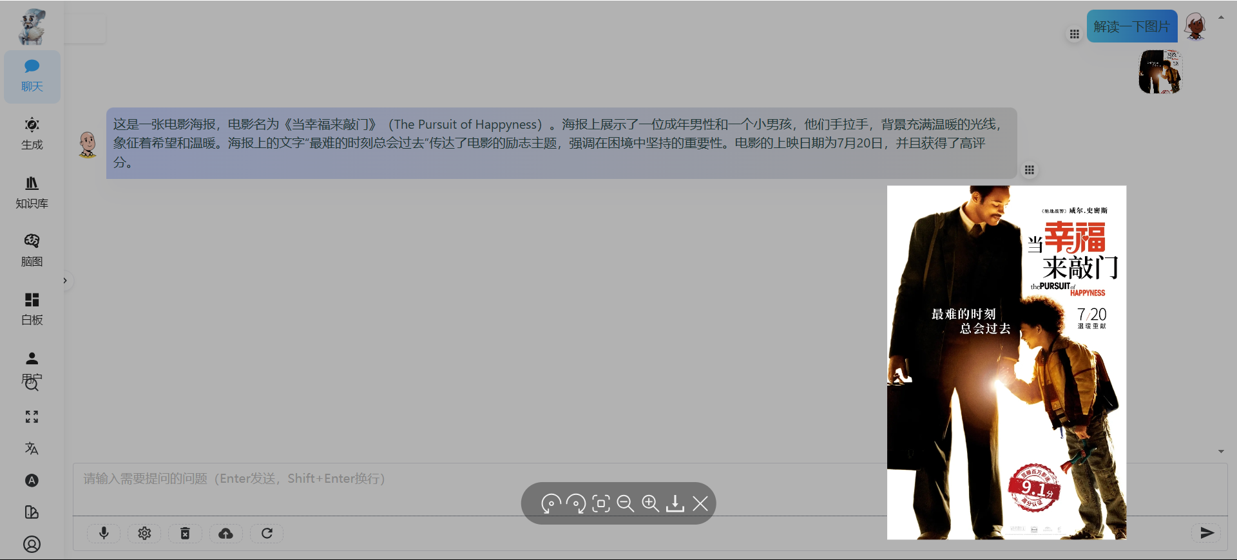Viewport: 1237px width, 560px height.
Task: Click the assistant avatar beside reply
Action: [x=88, y=144]
